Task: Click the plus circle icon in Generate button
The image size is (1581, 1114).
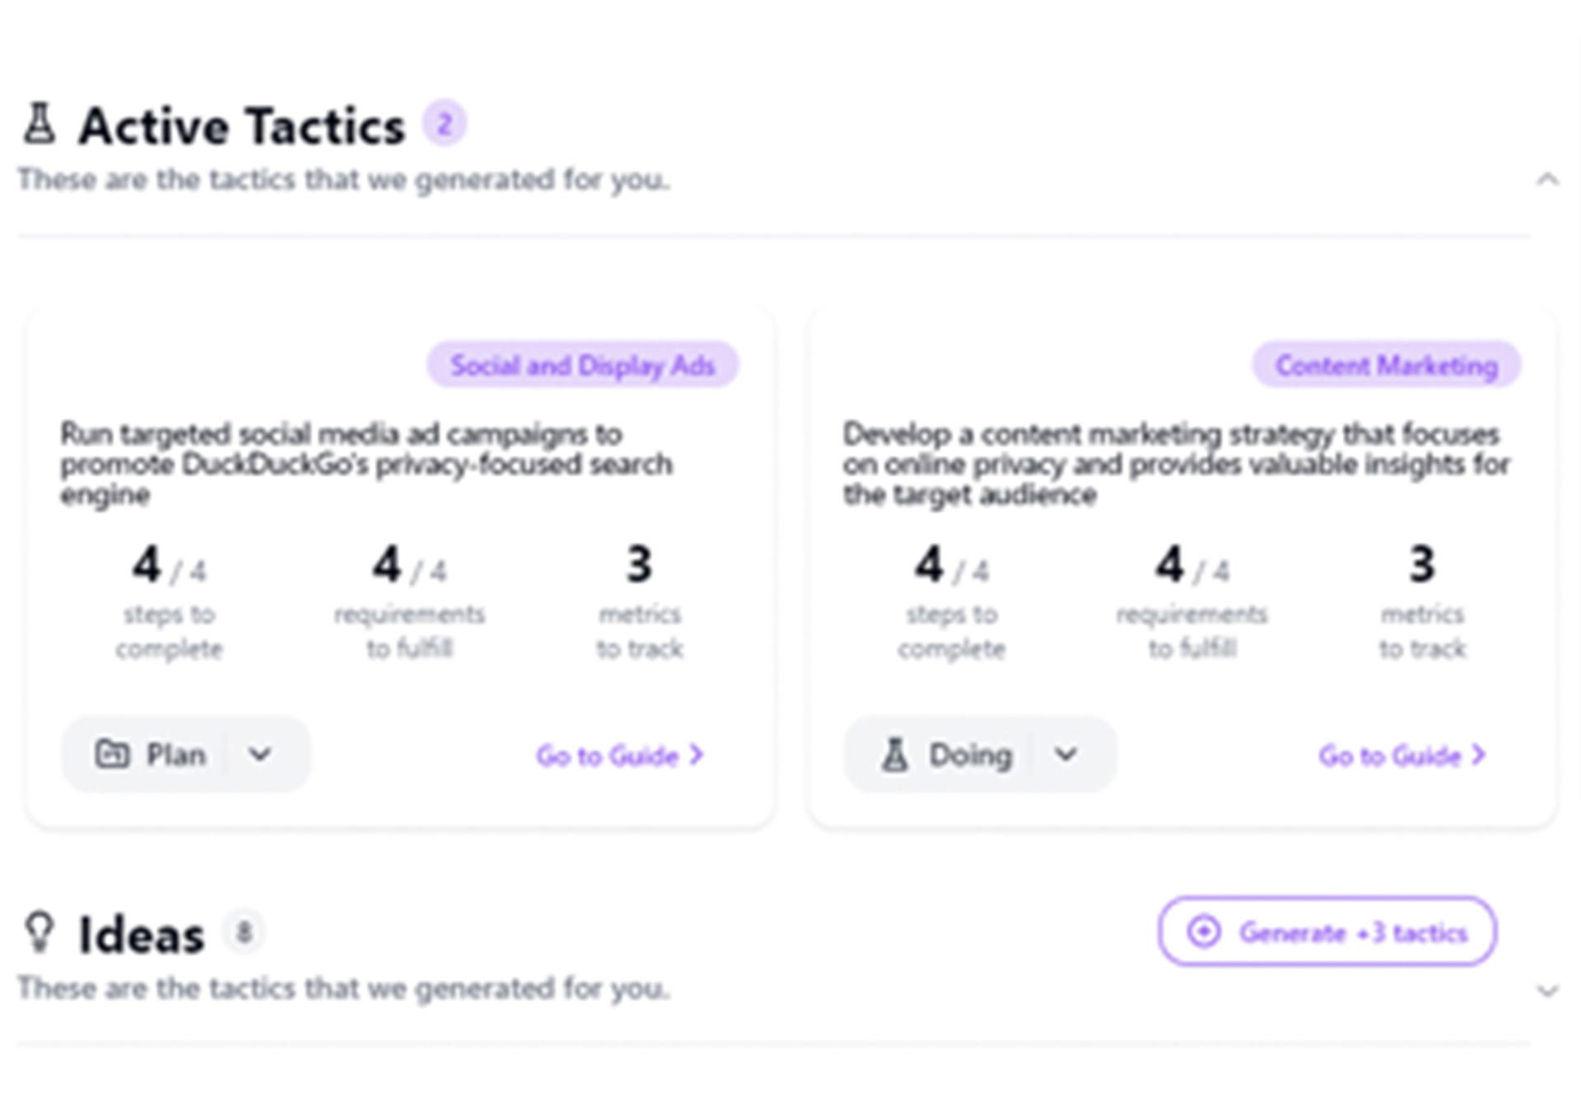Action: click(x=1203, y=931)
